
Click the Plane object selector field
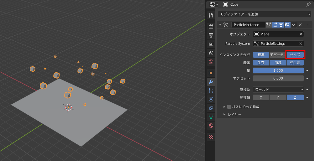point(278,34)
